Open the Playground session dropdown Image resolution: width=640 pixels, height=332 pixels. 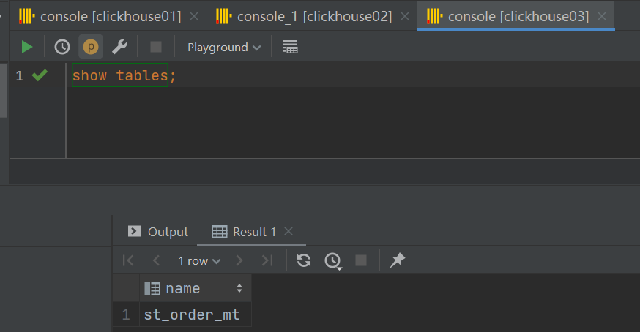223,48
